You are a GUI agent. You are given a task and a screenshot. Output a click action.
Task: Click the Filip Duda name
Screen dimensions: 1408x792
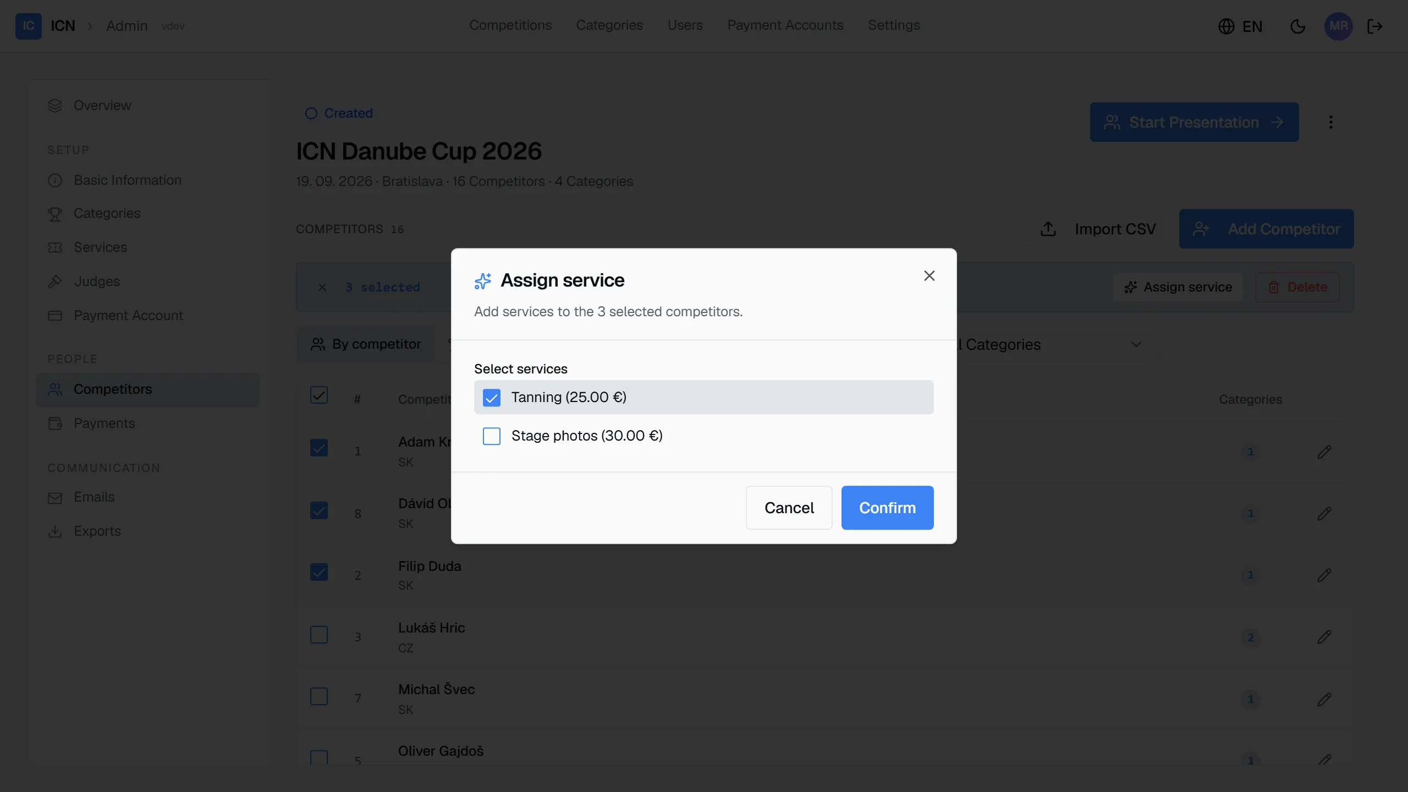point(430,566)
